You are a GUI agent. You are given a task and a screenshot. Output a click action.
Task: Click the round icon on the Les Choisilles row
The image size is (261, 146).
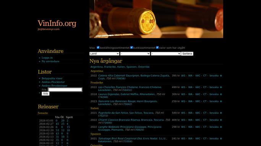pyautogui.click(x=221, y=87)
